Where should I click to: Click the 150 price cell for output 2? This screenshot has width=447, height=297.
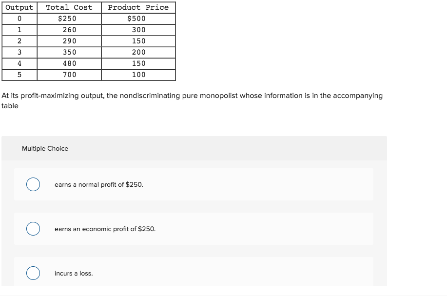(x=139, y=41)
